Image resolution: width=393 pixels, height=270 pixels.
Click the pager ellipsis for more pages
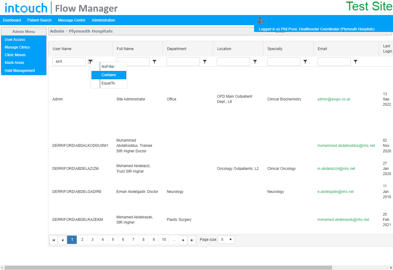pyautogui.click(x=174, y=240)
